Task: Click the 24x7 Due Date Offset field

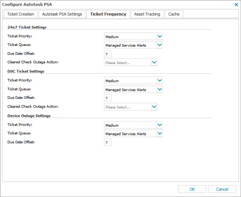Action: 108,54
